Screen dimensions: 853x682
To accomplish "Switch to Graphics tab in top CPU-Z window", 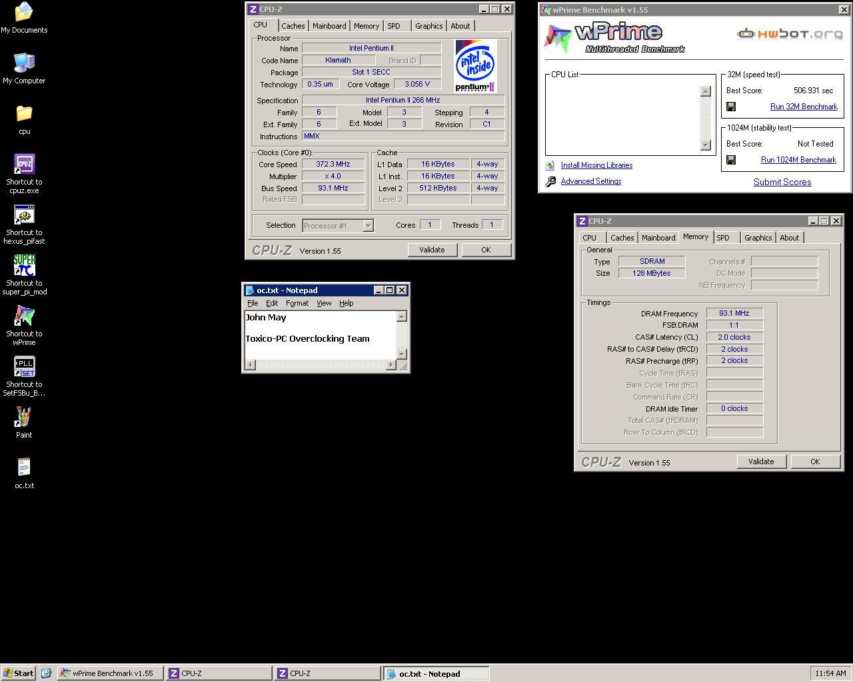I will tap(428, 26).
